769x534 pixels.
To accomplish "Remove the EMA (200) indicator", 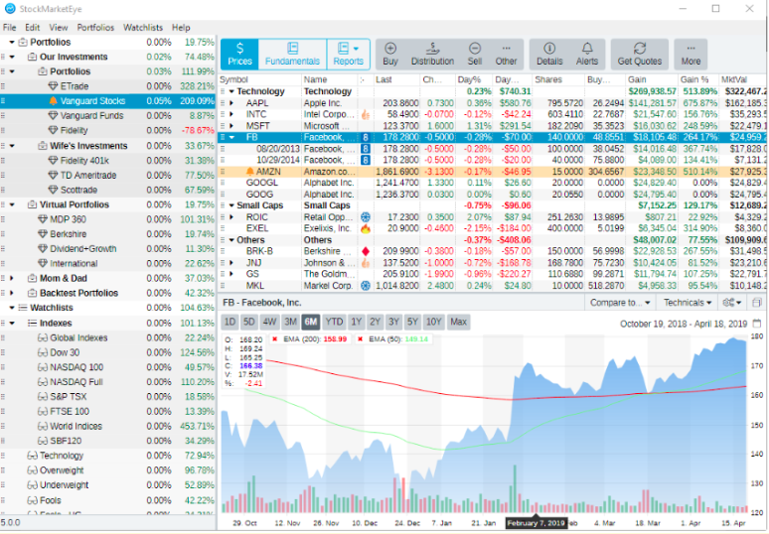I will click(x=274, y=339).
